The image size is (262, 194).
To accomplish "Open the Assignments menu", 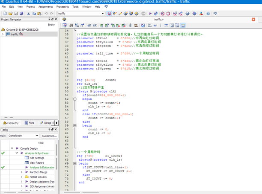I will click(x=46, y=7).
